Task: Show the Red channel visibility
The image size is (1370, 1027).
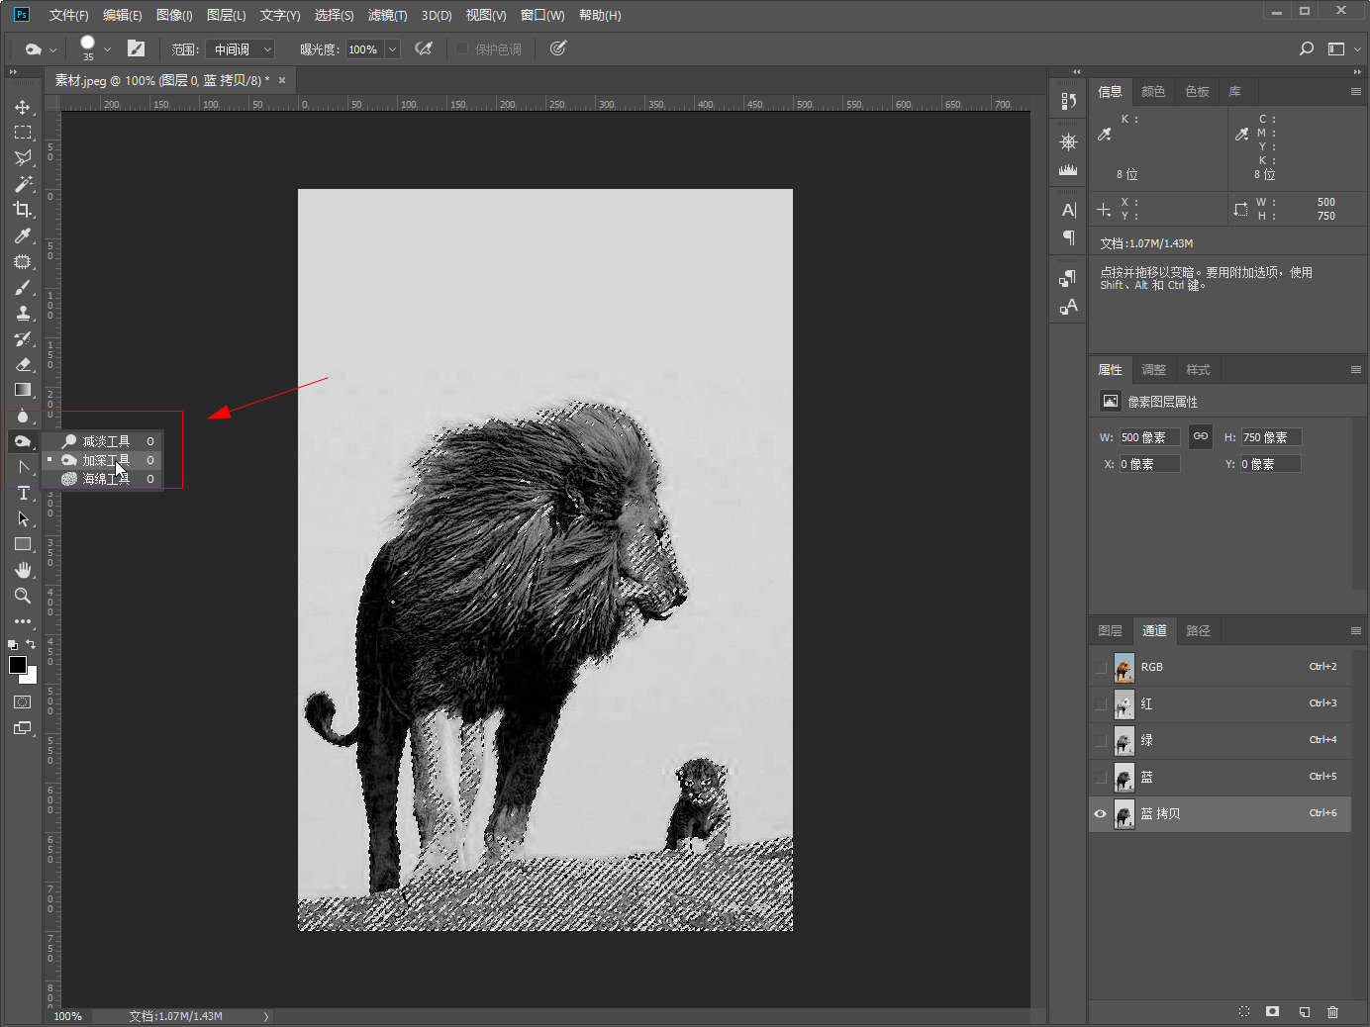Action: point(1101,703)
